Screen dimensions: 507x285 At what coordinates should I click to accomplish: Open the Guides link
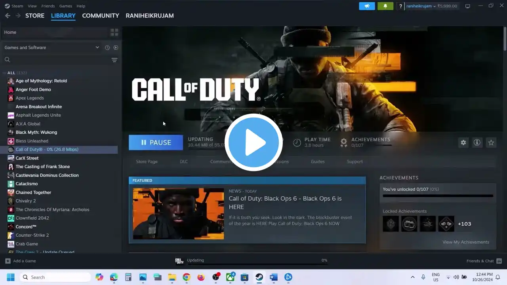(x=318, y=161)
